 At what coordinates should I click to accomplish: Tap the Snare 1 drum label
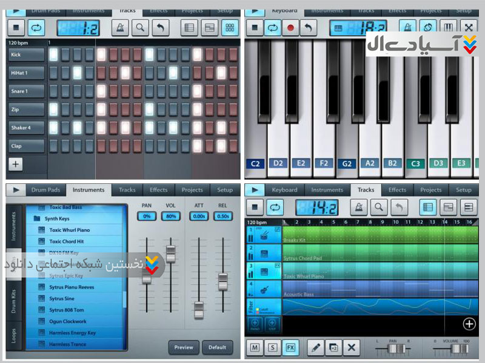click(x=27, y=91)
